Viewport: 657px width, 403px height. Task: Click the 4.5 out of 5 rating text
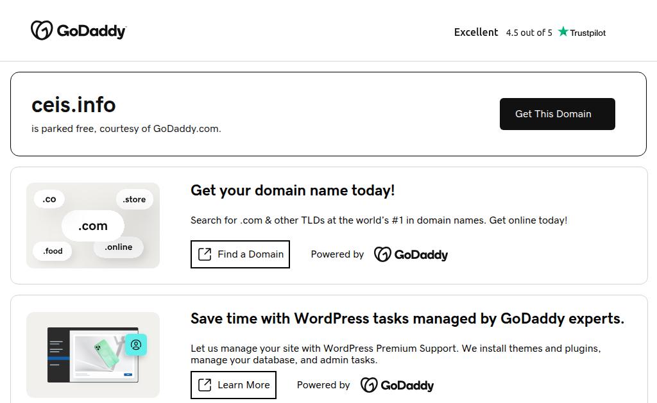tap(529, 33)
